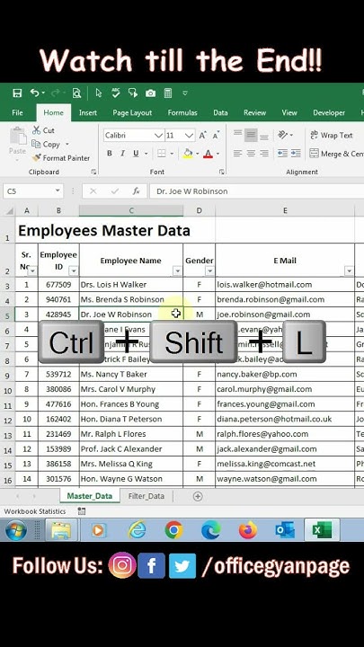
Task: Toggle Underline formatting
Action: coord(136,154)
